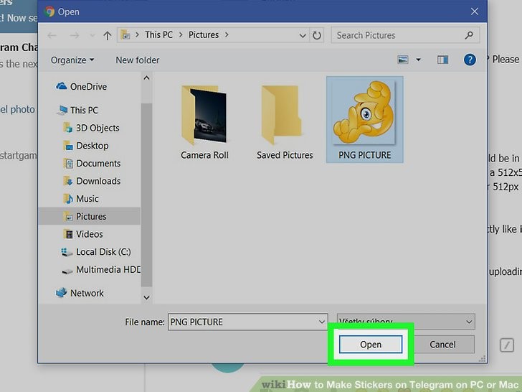Image resolution: width=522 pixels, height=392 pixels.
Task: Click the New folder button
Action: point(138,60)
